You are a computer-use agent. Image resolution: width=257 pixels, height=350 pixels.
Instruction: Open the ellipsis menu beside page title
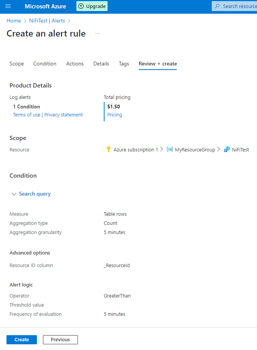click(98, 33)
